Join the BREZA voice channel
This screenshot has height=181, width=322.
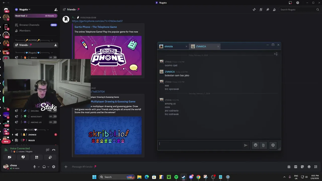36,58
